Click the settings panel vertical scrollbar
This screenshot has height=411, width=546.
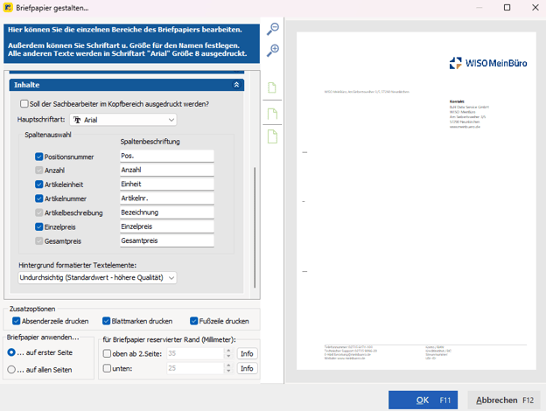pos(256,226)
